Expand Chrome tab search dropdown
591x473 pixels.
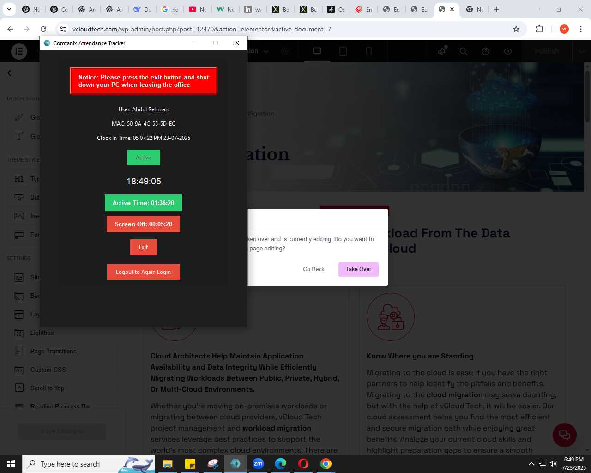pos(9,9)
